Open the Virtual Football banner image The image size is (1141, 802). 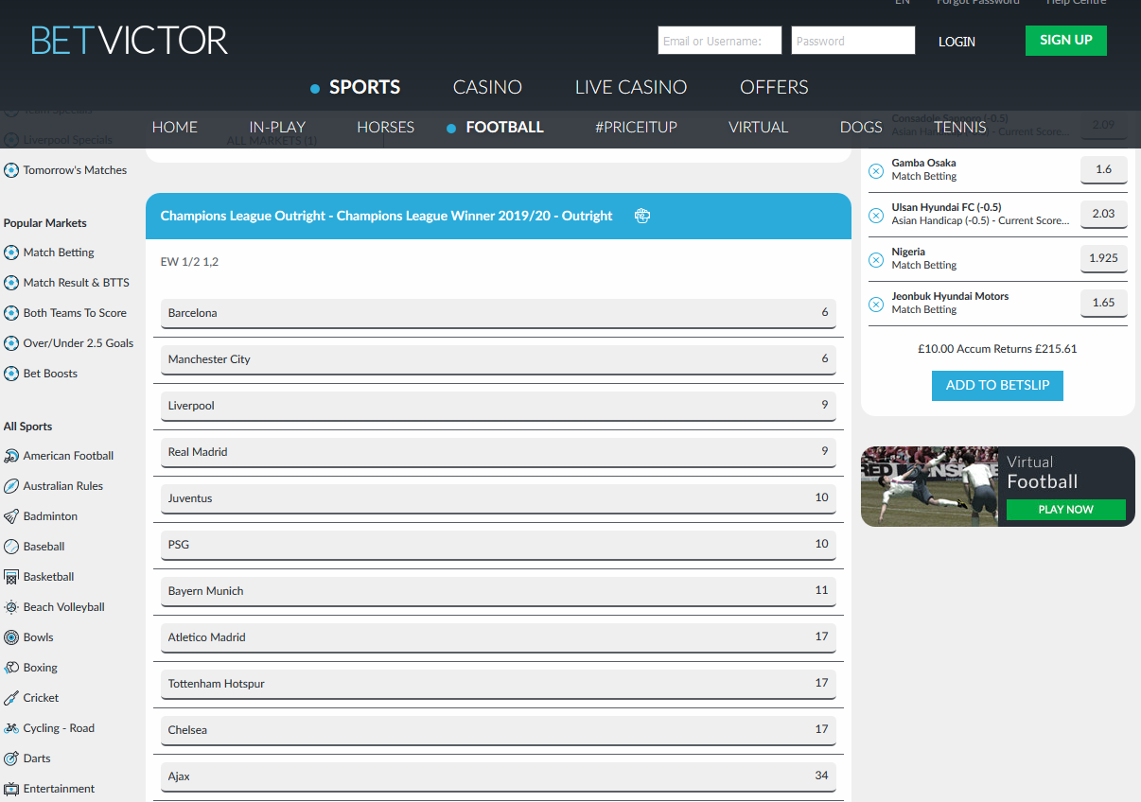[x=929, y=486]
